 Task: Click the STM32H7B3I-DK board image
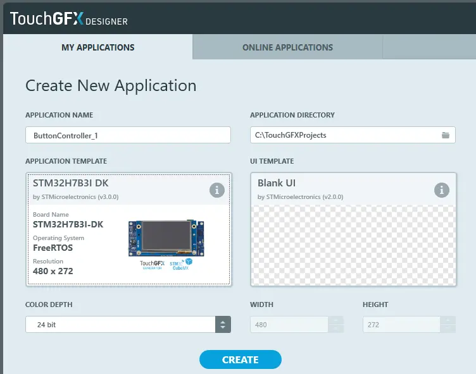(x=166, y=238)
